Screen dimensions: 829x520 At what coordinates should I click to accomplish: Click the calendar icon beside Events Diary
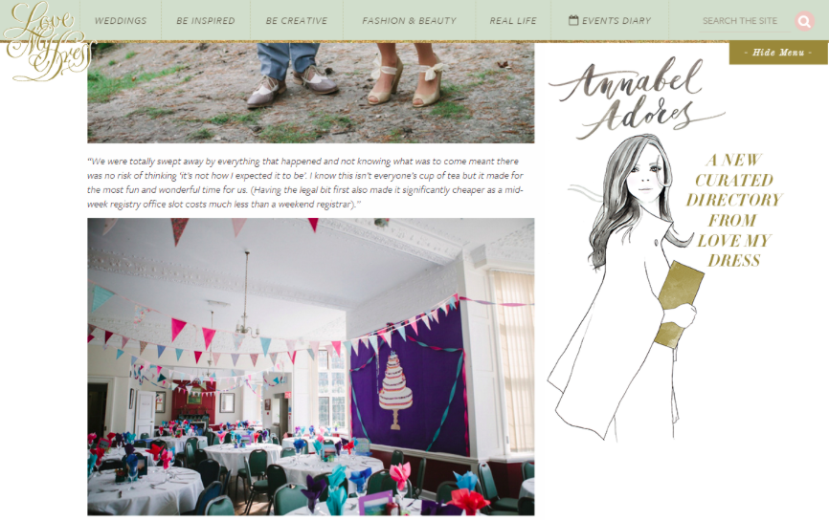573,20
